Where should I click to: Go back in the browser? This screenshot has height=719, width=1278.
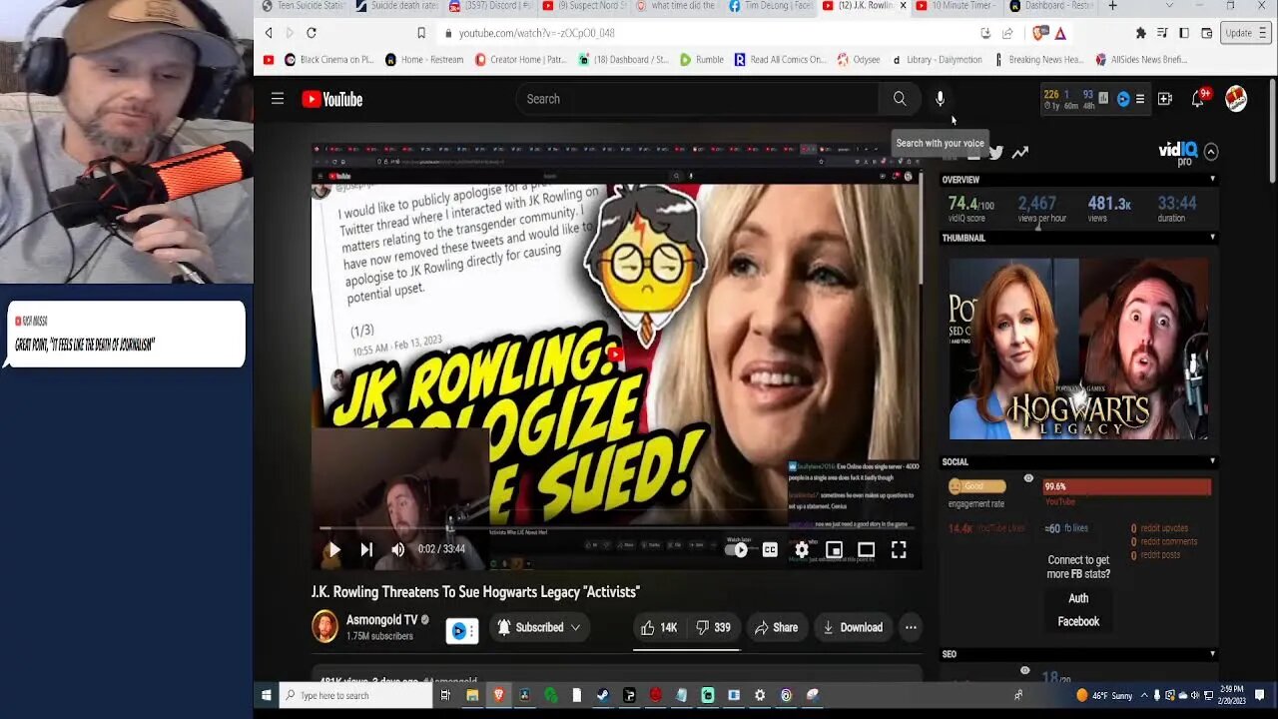[269, 33]
